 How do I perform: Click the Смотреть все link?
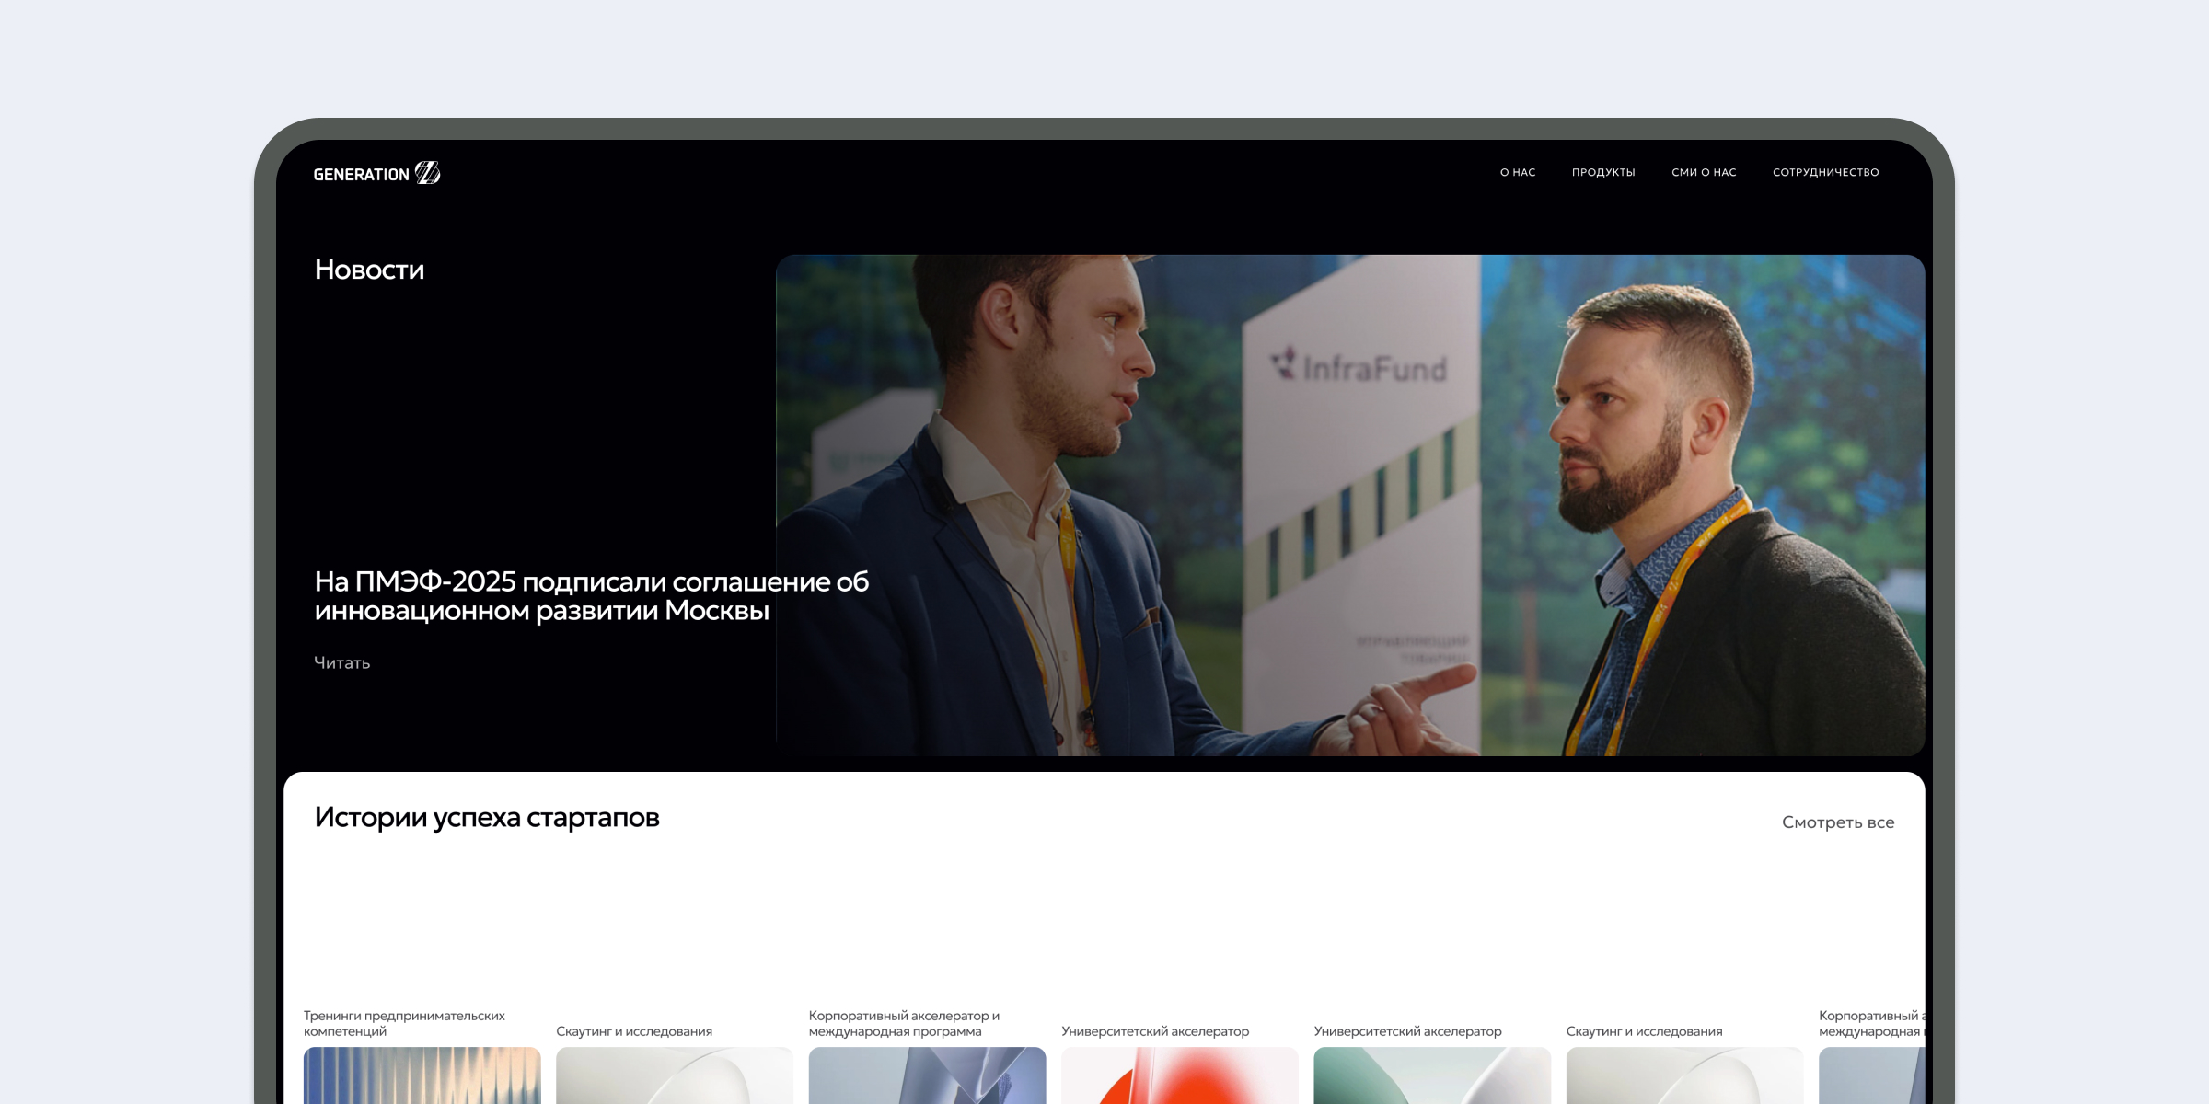point(1837,822)
